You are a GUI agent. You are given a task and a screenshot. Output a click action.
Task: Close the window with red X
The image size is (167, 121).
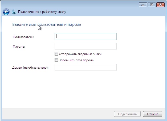160,5
